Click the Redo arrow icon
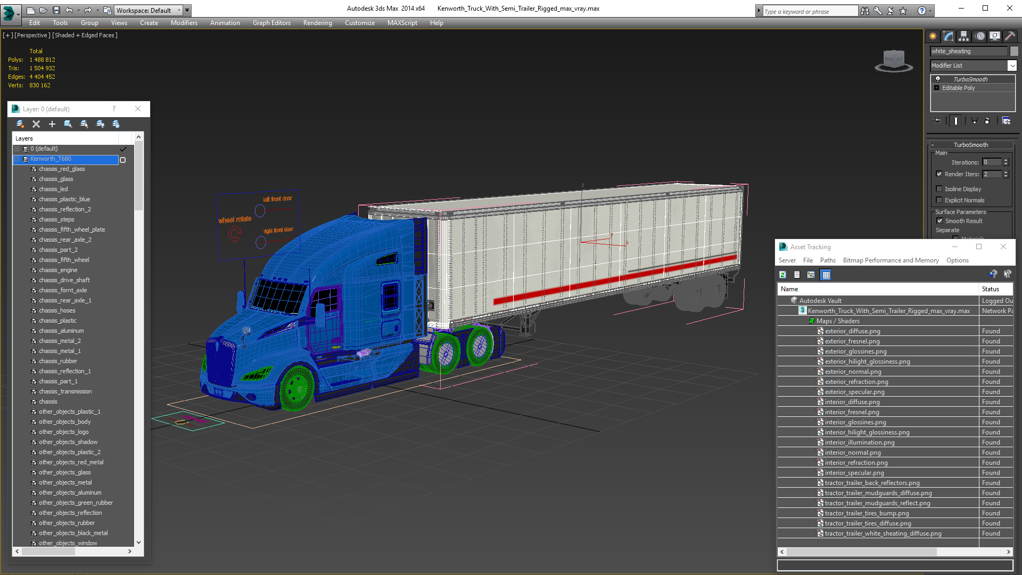The width and height of the screenshot is (1022, 575). pyautogui.click(x=87, y=10)
